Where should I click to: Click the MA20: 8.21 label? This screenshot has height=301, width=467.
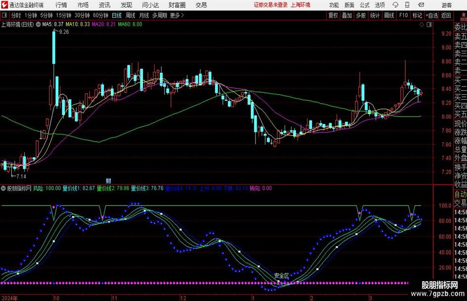(x=104, y=24)
